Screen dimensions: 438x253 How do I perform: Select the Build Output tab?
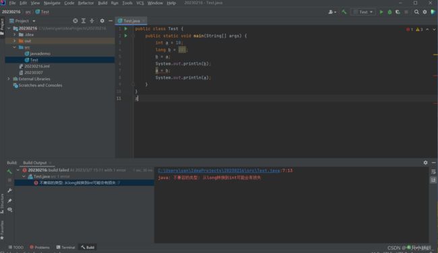click(x=35, y=163)
